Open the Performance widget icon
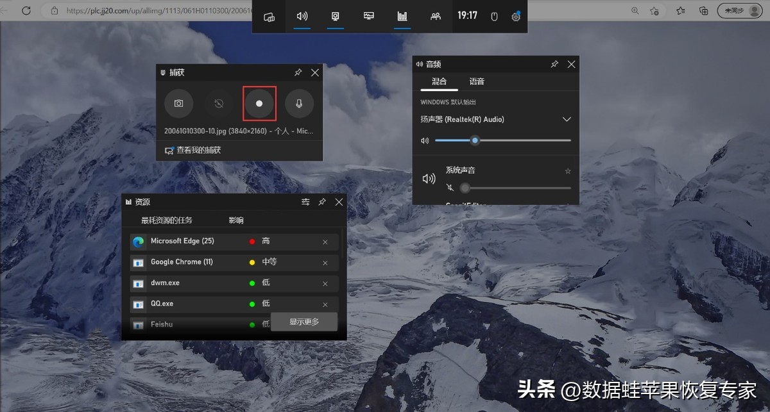The width and height of the screenshot is (770, 412). pyautogui.click(x=368, y=17)
